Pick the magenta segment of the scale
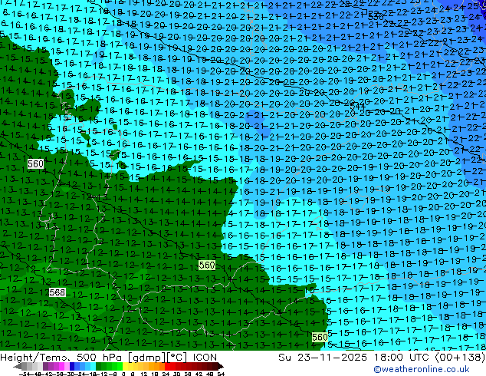The image size is (486, 376). (x=61, y=366)
